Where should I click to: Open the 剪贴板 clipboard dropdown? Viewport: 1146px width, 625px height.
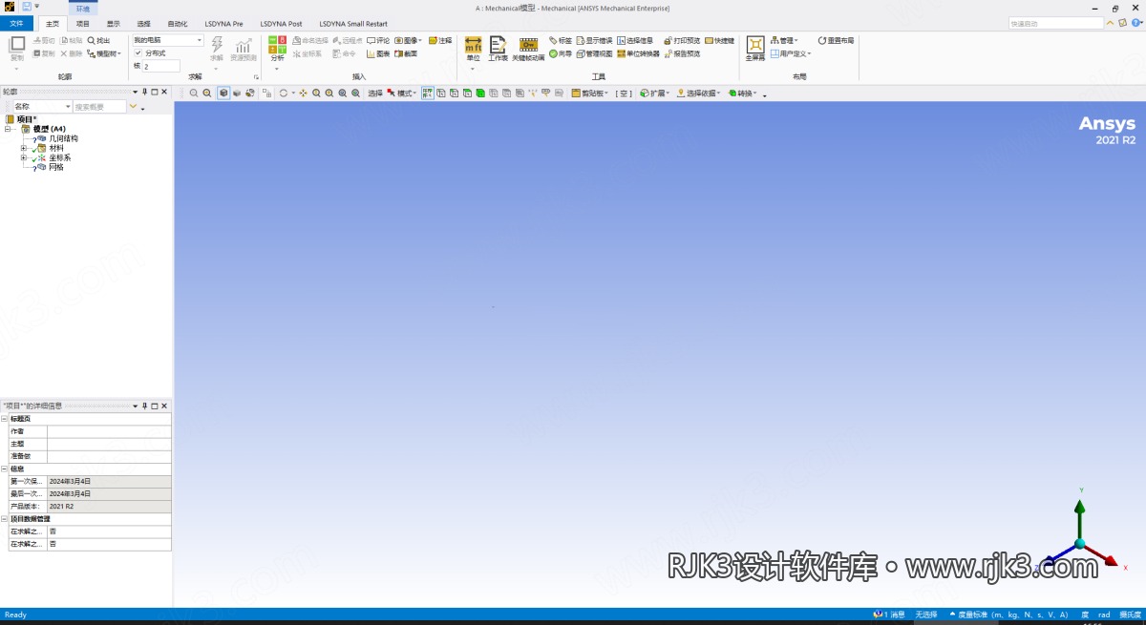tap(589, 94)
